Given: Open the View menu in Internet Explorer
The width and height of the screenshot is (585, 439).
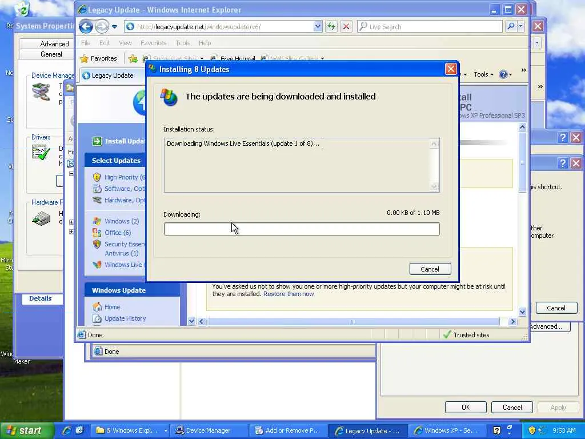Looking at the screenshot, I should pyautogui.click(x=125, y=43).
